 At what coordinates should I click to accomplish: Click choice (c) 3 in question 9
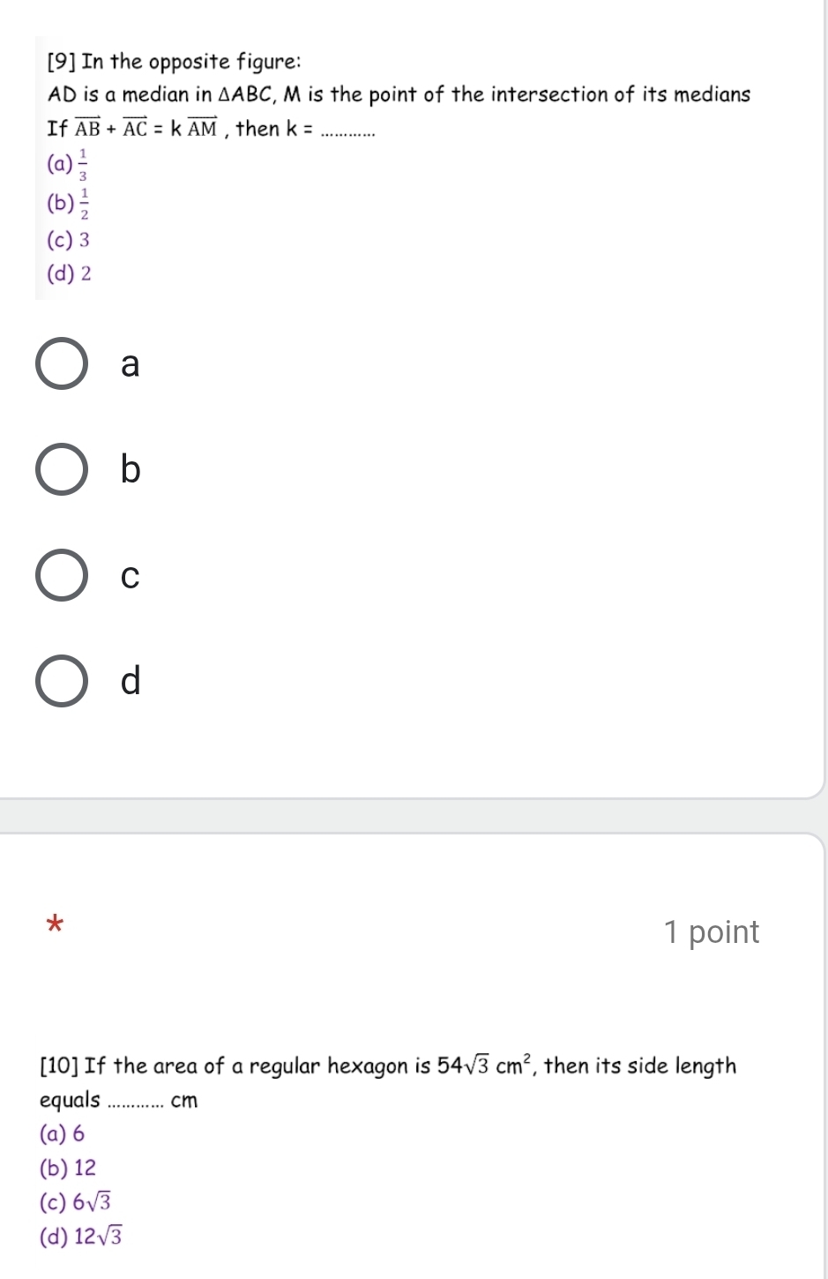(67, 240)
